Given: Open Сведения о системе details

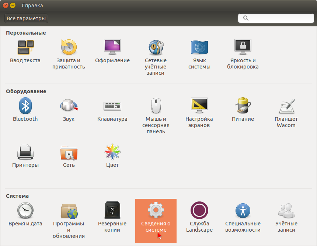Looking at the screenshot, I should pos(156,221).
